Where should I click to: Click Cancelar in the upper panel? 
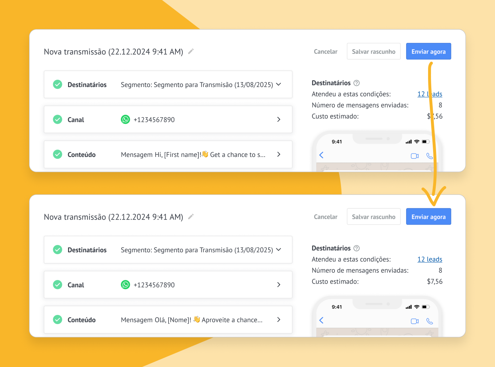(x=325, y=52)
